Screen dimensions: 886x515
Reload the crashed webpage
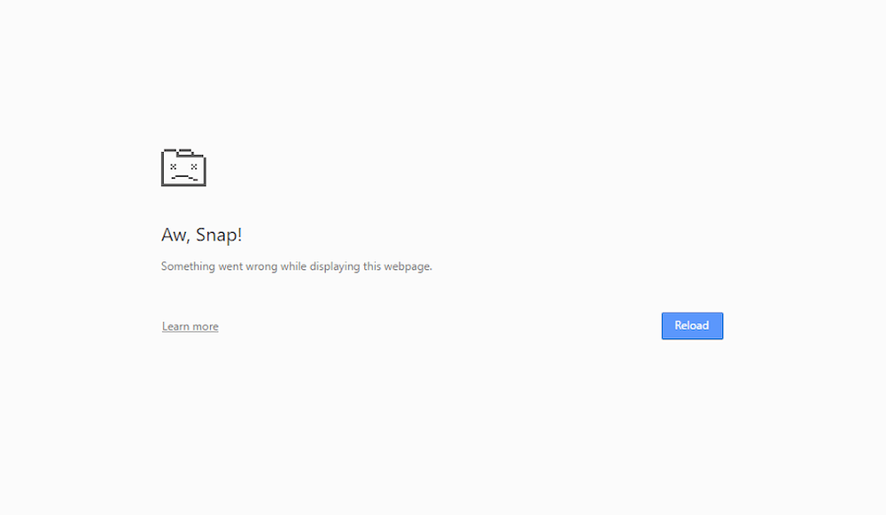692,326
